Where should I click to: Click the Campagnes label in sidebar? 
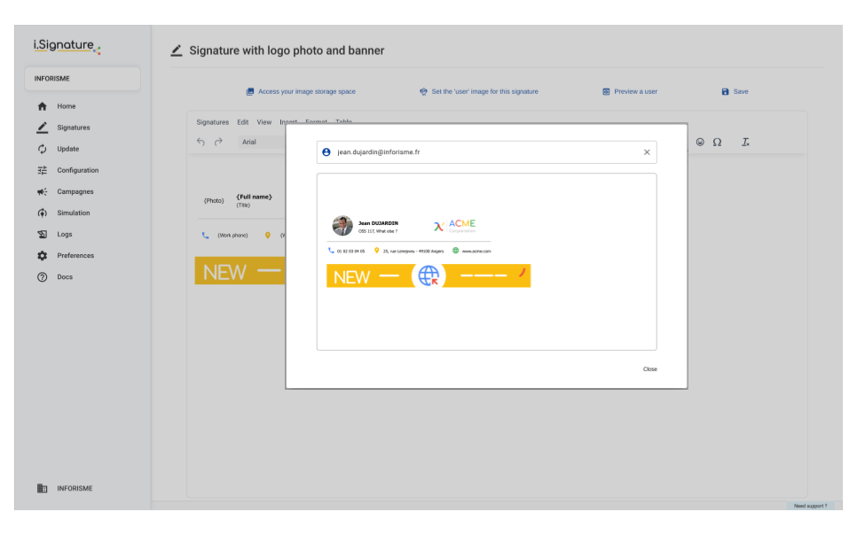pos(75,191)
